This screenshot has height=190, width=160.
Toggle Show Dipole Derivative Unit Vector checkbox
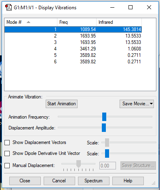click(7, 153)
